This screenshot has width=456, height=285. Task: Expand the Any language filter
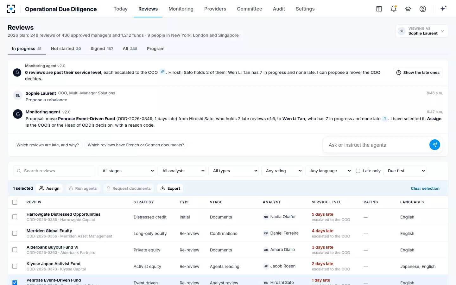click(x=329, y=171)
